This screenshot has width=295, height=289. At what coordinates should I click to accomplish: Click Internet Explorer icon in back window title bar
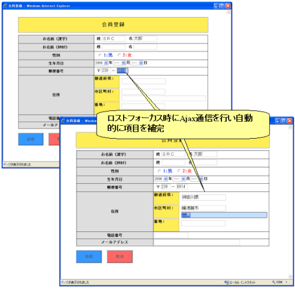[x=5, y=6]
